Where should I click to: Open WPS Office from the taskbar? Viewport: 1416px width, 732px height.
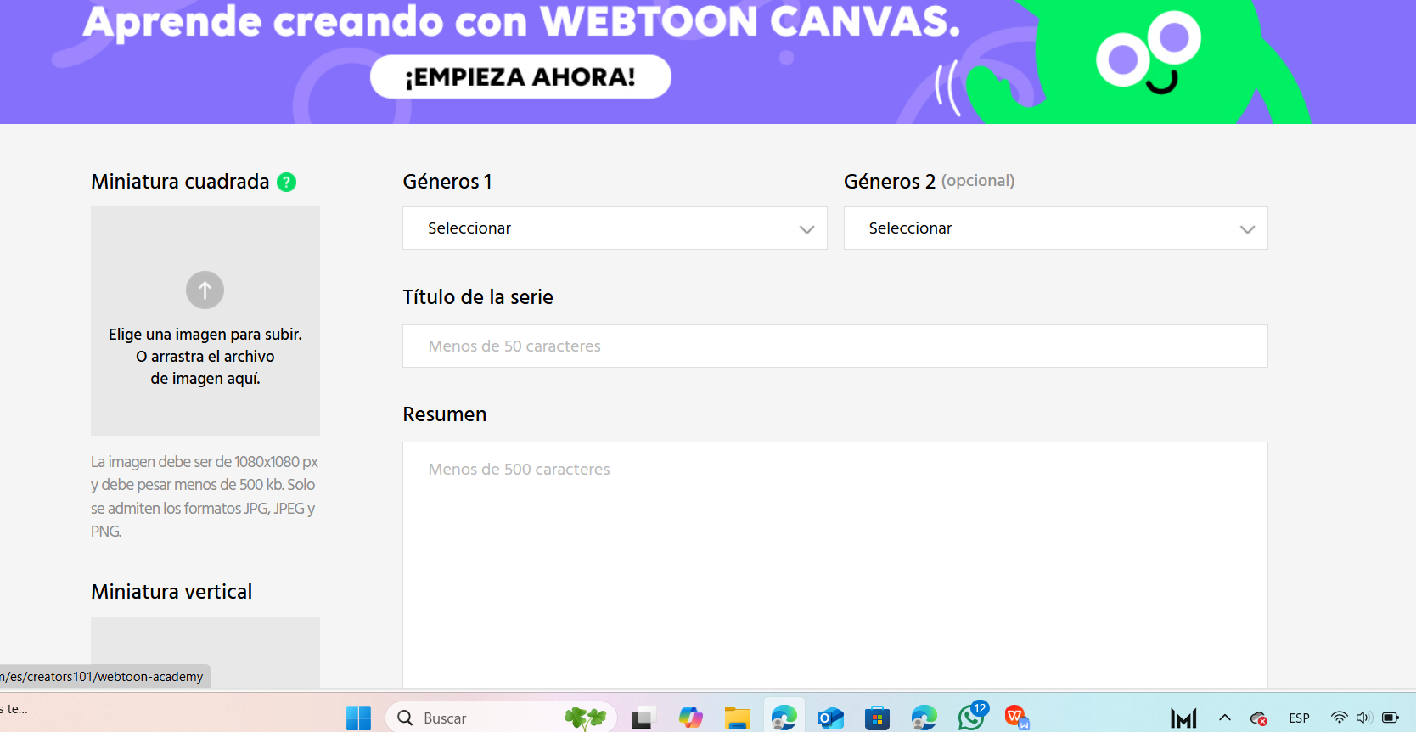1016,718
